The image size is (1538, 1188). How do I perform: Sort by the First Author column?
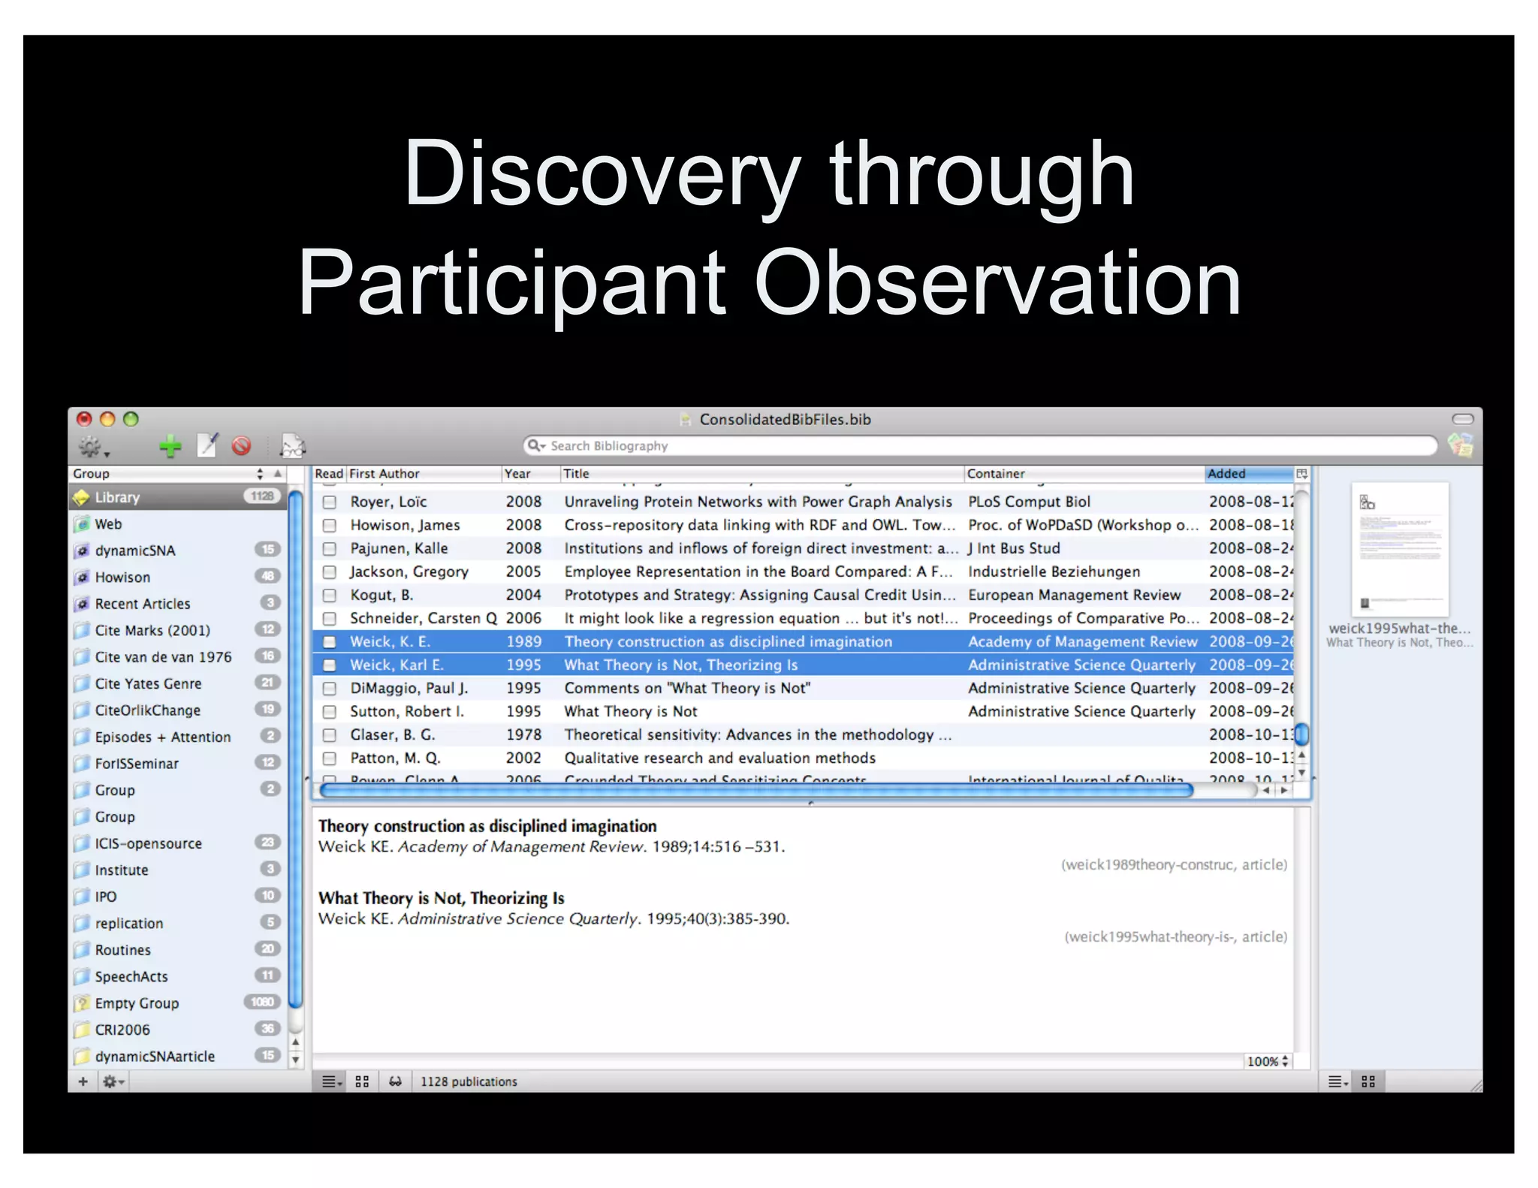point(424,474)
